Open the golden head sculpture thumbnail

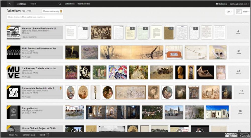(180, 72)
